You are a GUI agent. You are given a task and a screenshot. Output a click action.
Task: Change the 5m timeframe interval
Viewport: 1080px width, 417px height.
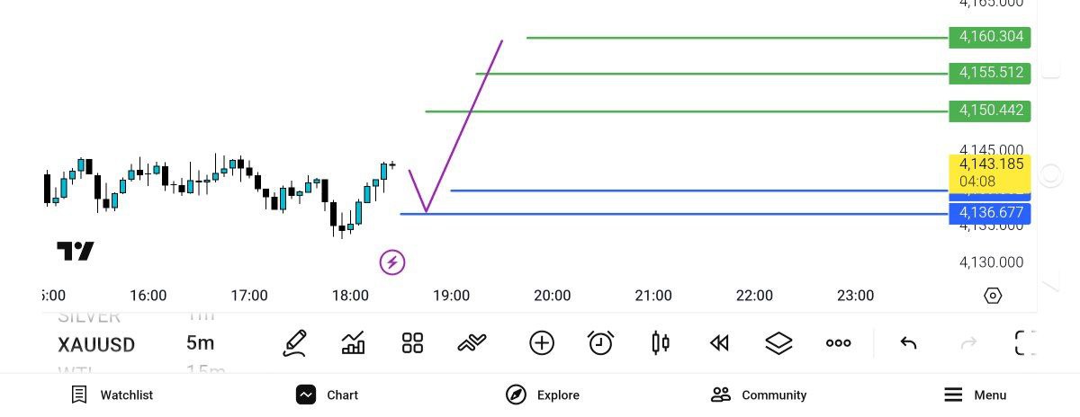pos(200,343)
